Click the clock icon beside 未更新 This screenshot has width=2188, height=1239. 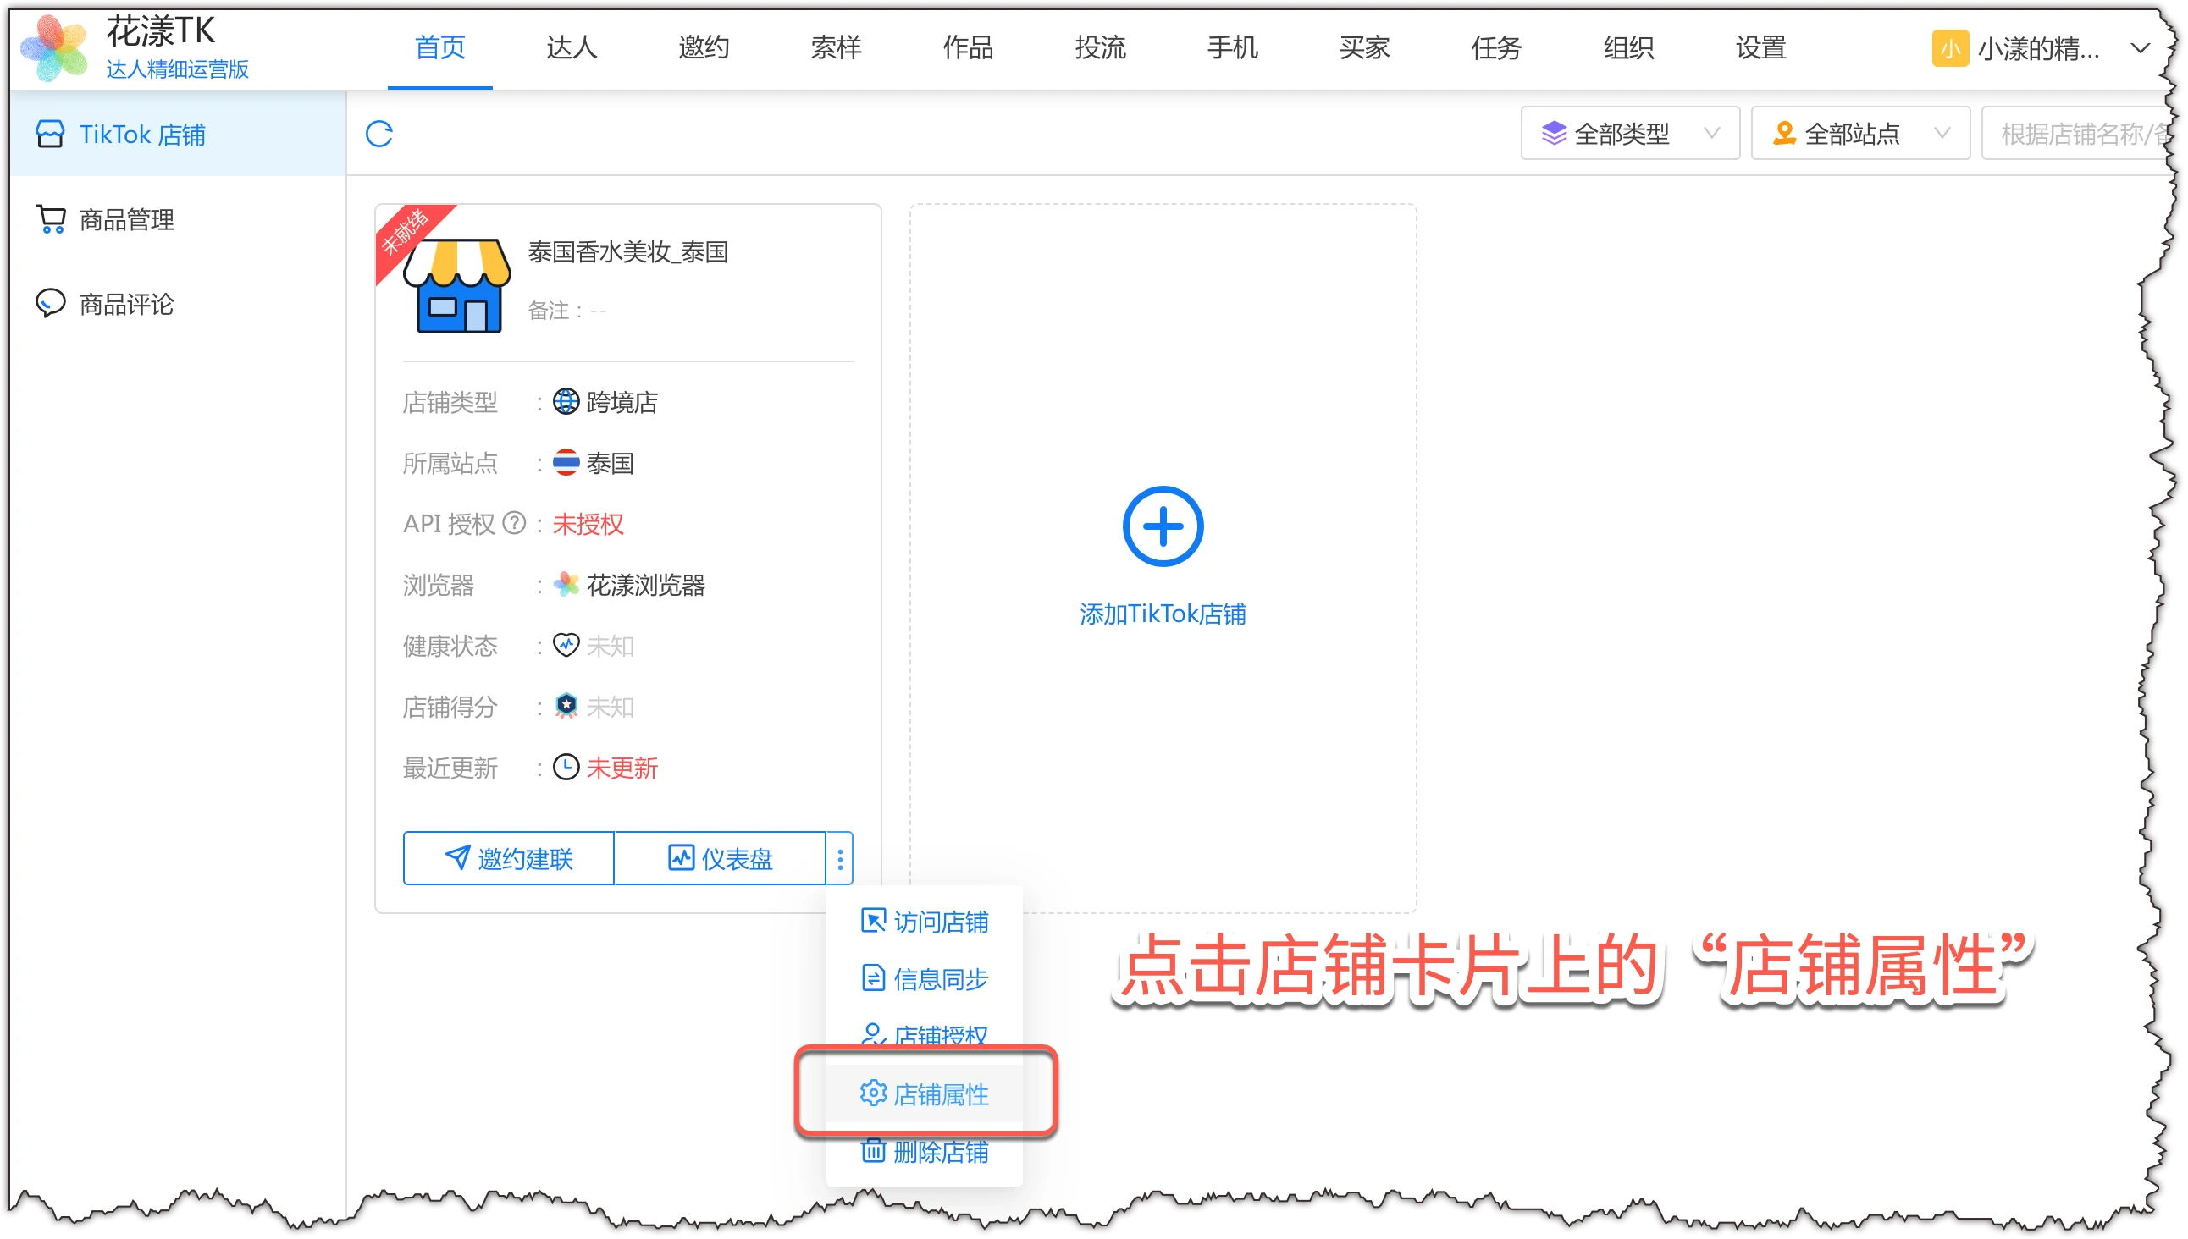566,768
